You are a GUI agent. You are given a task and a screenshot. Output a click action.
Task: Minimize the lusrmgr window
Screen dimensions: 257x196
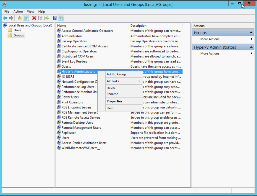[232, 4]
